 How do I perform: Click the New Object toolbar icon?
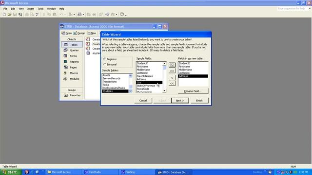(x=113, y=14)
